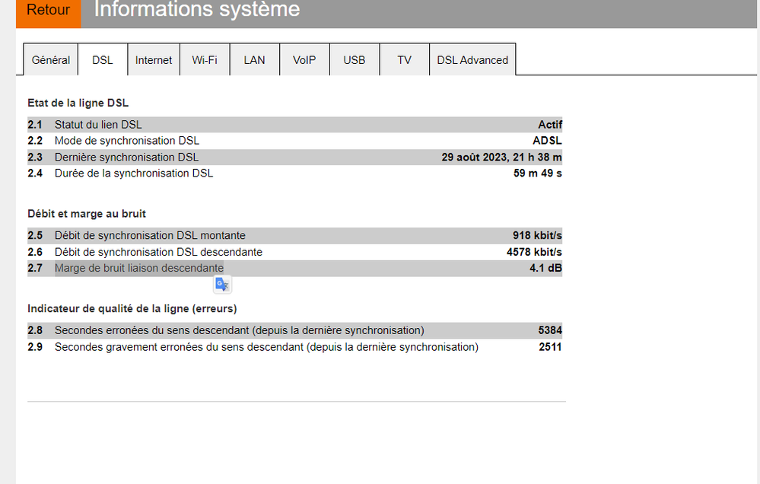The width and height of the screenshot is (760, 484).
Task: Switch to the VoIP tab
Action: 304,59
